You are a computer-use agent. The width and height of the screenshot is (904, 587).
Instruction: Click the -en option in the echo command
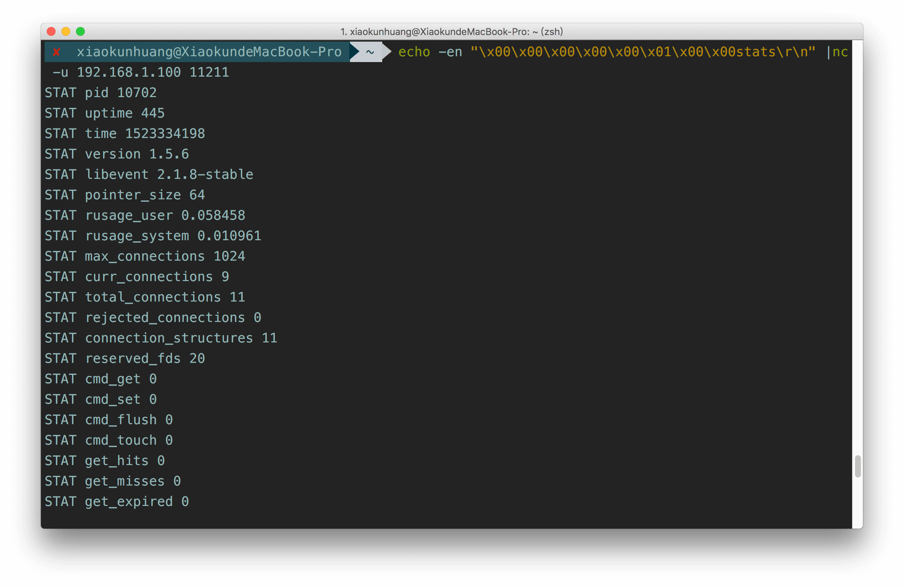450,51
